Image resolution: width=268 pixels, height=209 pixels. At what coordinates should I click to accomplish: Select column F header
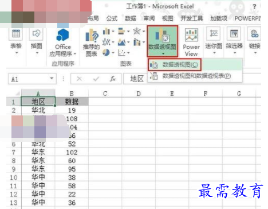coord(206,94)
